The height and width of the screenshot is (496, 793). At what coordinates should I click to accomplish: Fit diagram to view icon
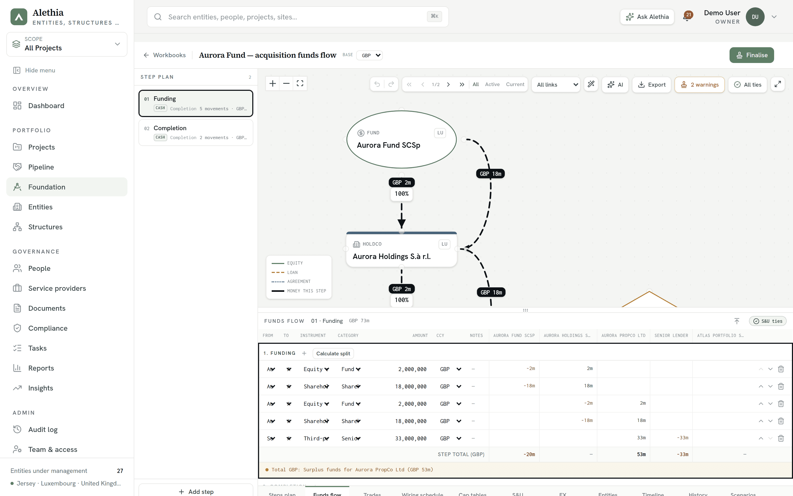coord(300,83)
